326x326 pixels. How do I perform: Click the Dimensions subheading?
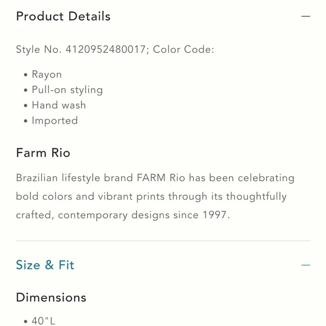[x=51, y=297]
